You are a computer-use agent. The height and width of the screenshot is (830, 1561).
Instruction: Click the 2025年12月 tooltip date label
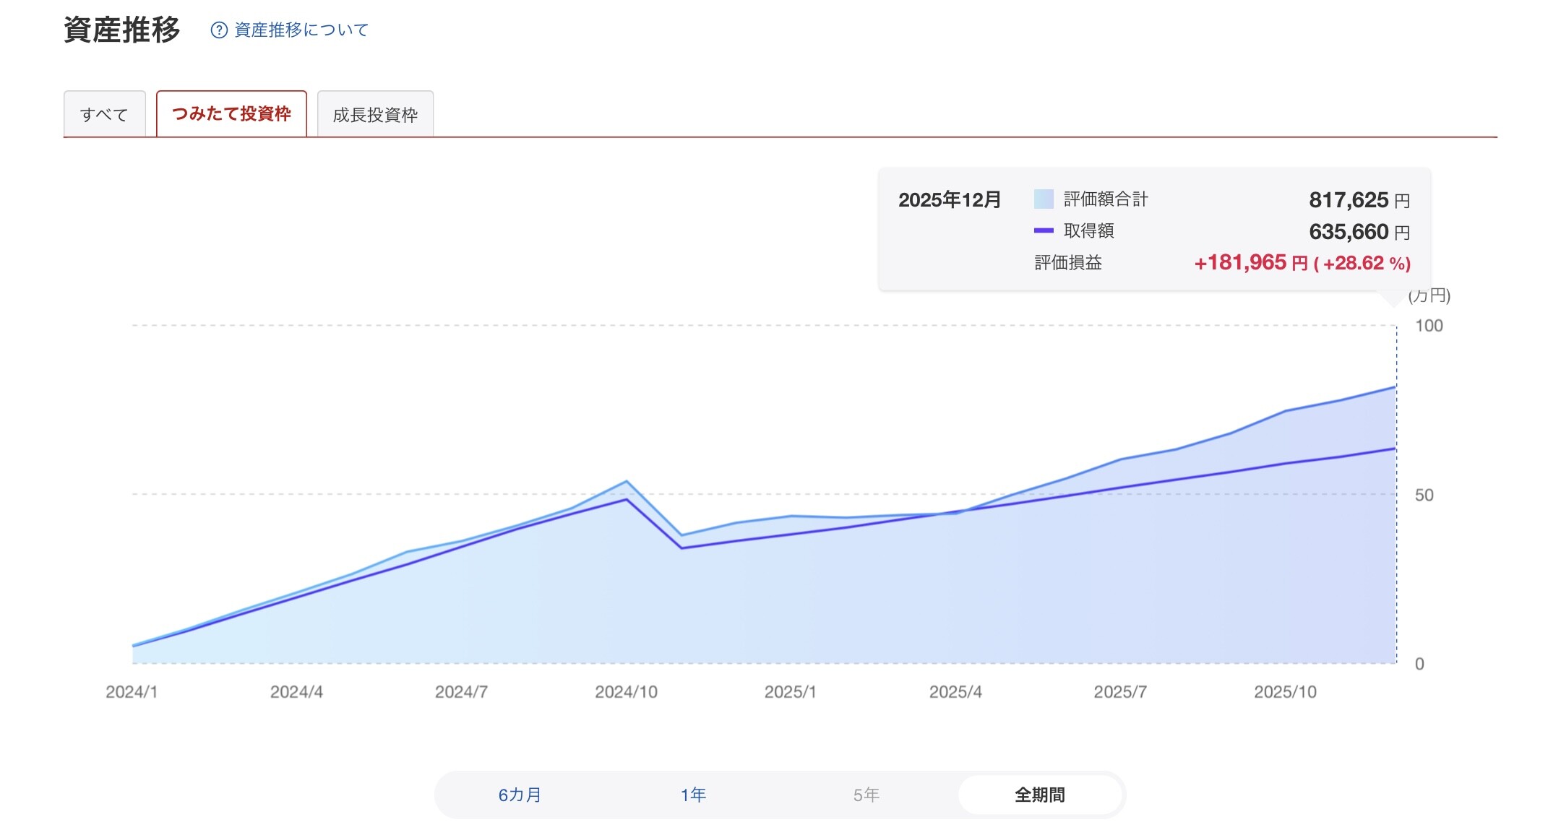[x=949, y=200]
